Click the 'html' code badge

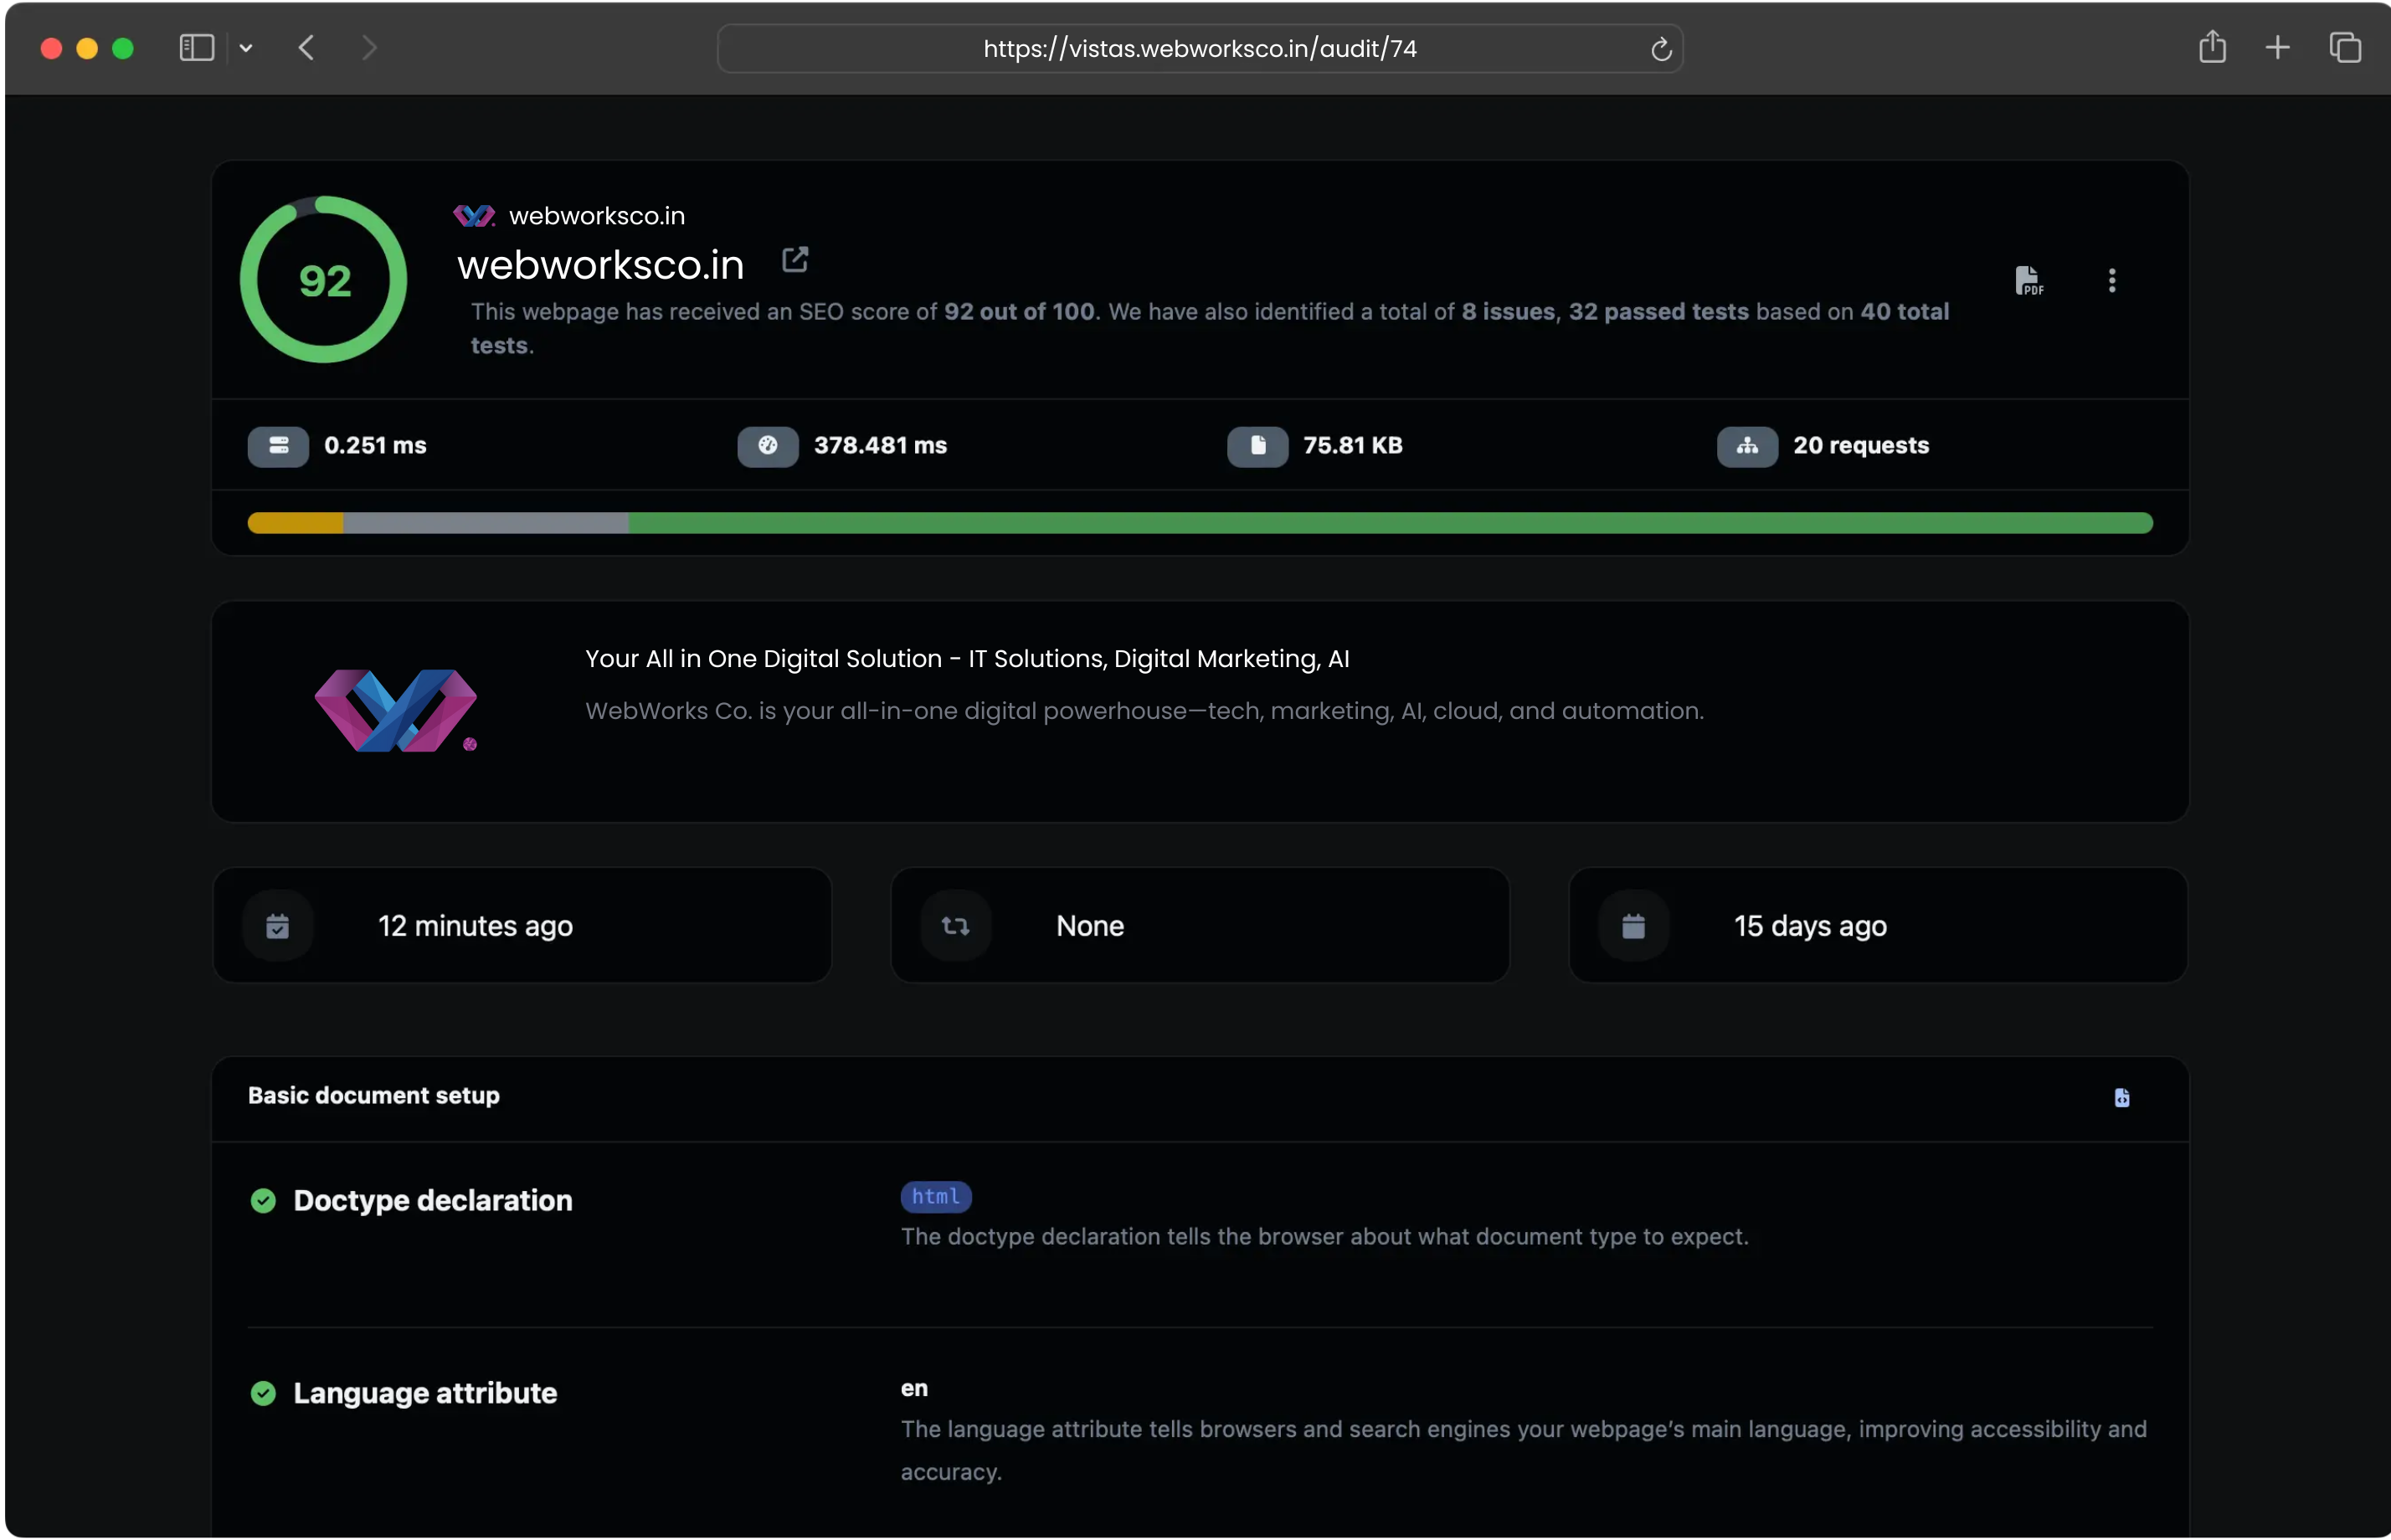pyautogui.click(x=935, y=1196)
